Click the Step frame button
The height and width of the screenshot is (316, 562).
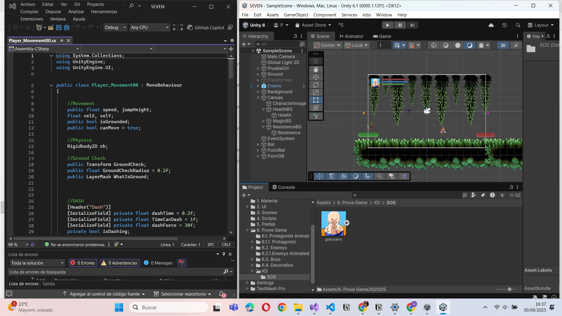(x=412, y=25)
